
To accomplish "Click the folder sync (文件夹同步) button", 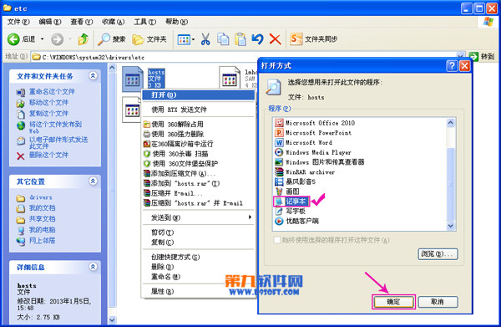I will click(313, 39).
